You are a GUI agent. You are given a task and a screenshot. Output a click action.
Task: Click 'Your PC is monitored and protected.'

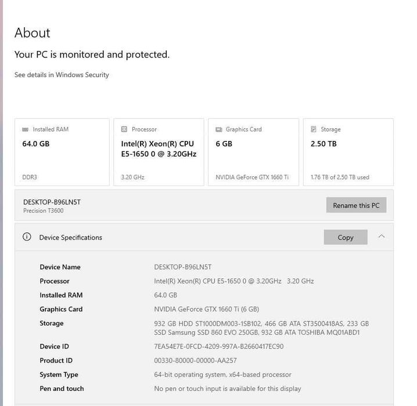point(92,55)
